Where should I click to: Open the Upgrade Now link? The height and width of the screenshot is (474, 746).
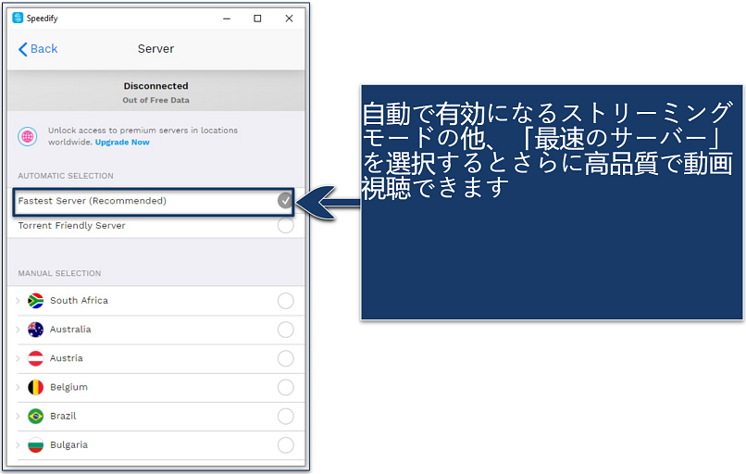pyautogui.click(x=122, y=143)
